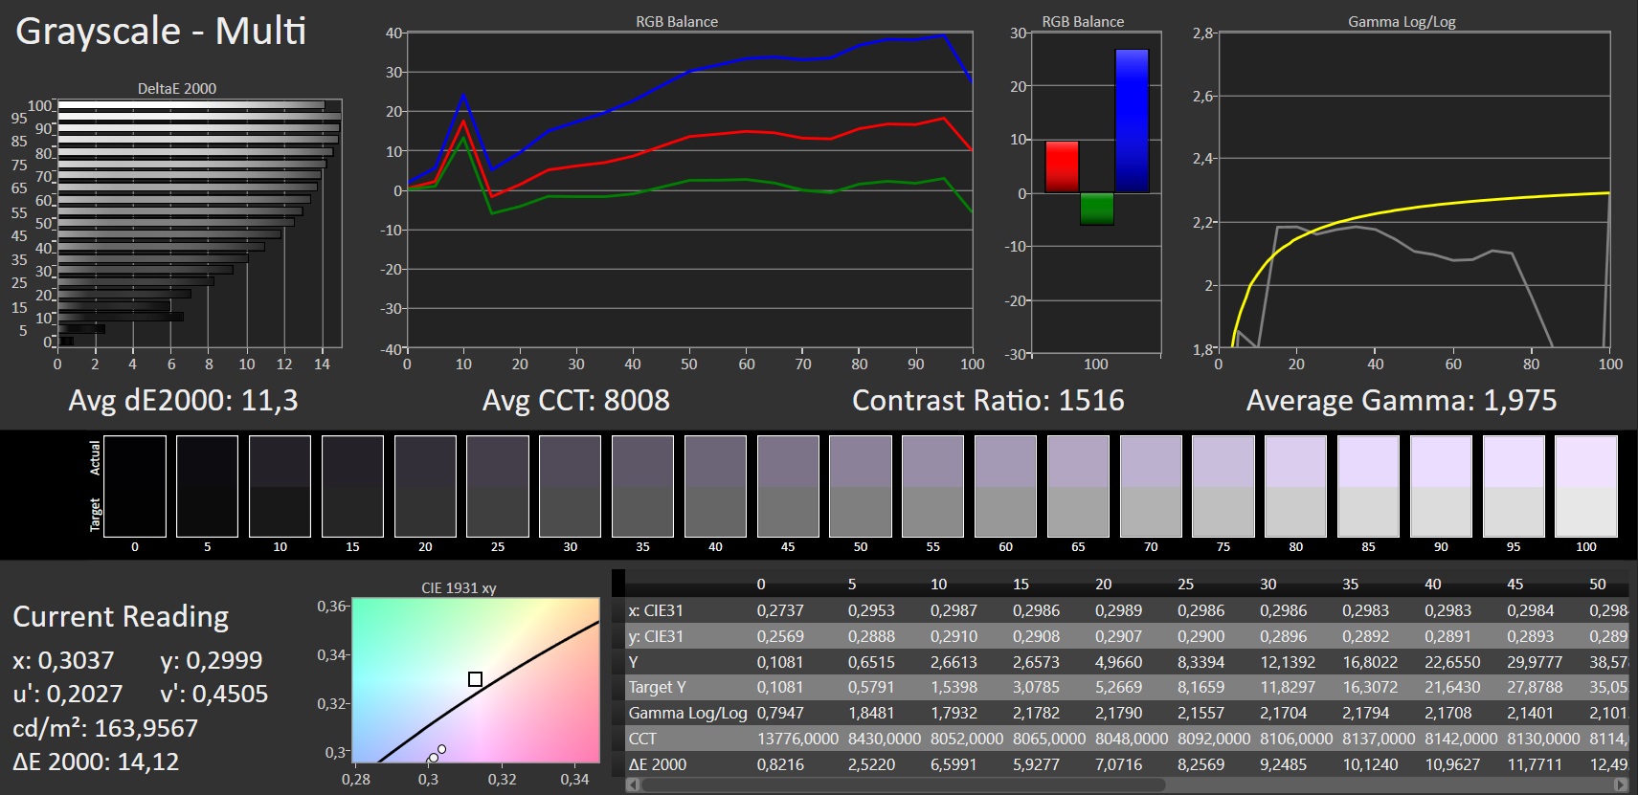Select the 75 percent grayscale swatch
Screen dimensions: 1638x795
click(1223, 486)
